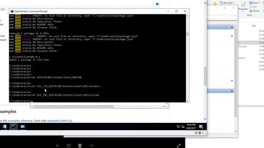Click the horizontal scrollbar thumb below the console
Viewport: 264px width, 148px height.
tap(74, 106)
